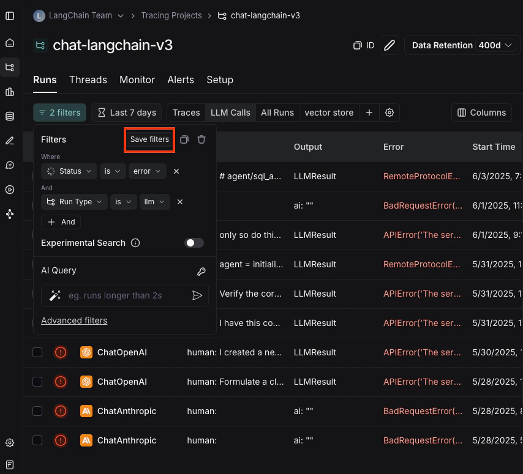The height and width of the screenshot is (474, 523).
Task: Show Experimental Search info icon
Action: (135, 243)
